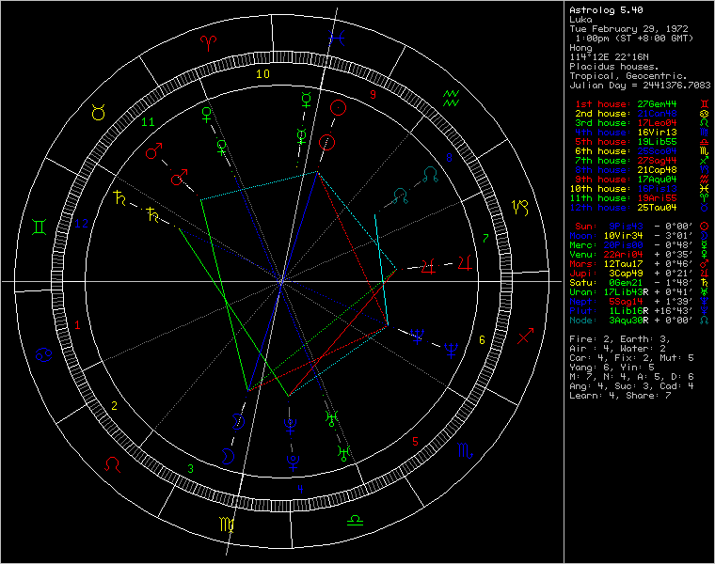Select the 'Julian Day = 2441376.7083' line

640,86
